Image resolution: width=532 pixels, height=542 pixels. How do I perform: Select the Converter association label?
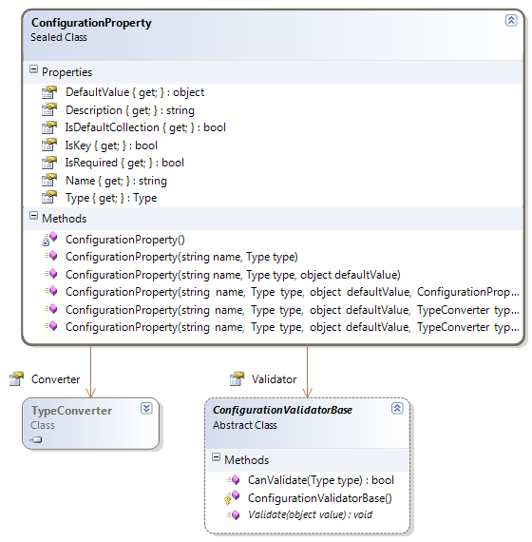pyautogui.click(x=56, y=379)
